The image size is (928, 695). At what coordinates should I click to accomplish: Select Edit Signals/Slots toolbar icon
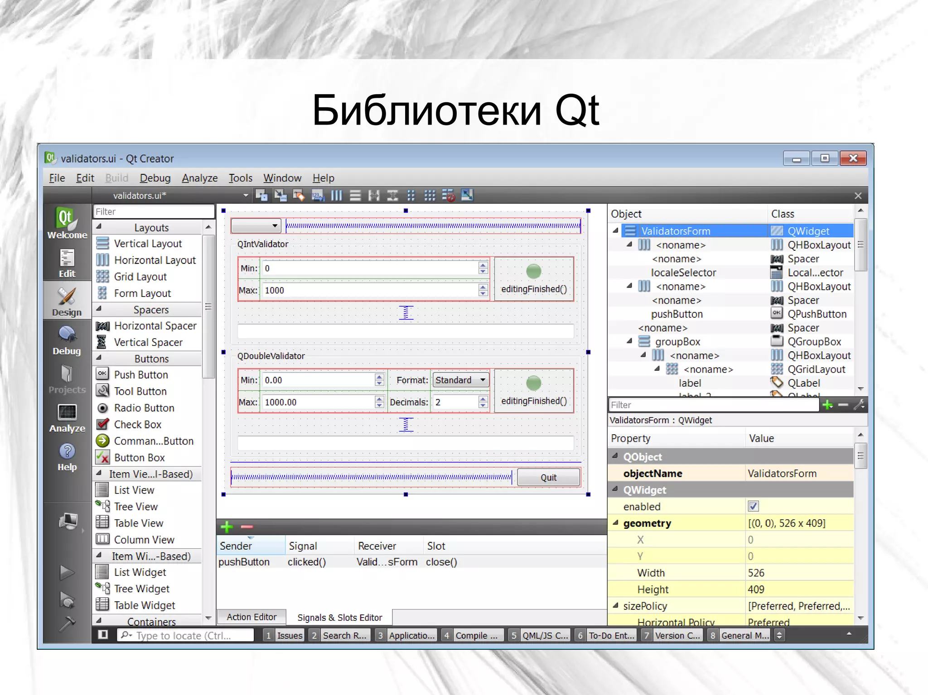tap(280, 196)
